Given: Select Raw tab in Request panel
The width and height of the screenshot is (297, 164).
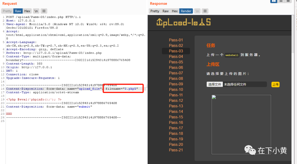Looking at the screenshot, I should point(18,11).
